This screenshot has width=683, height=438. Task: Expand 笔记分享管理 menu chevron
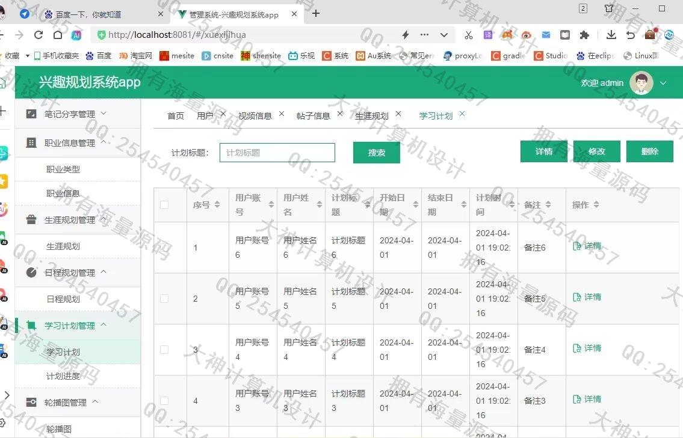[104, 113]
